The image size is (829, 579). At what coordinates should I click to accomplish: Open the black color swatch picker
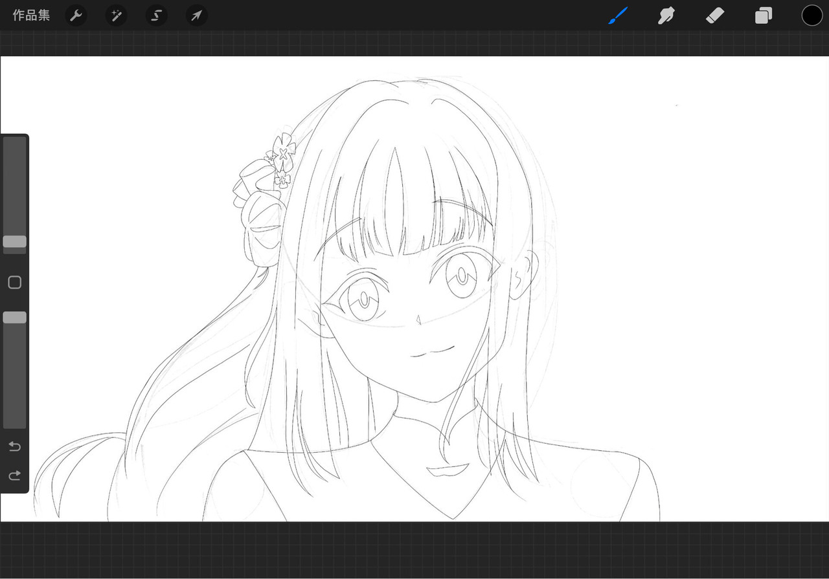click(812, 16)
